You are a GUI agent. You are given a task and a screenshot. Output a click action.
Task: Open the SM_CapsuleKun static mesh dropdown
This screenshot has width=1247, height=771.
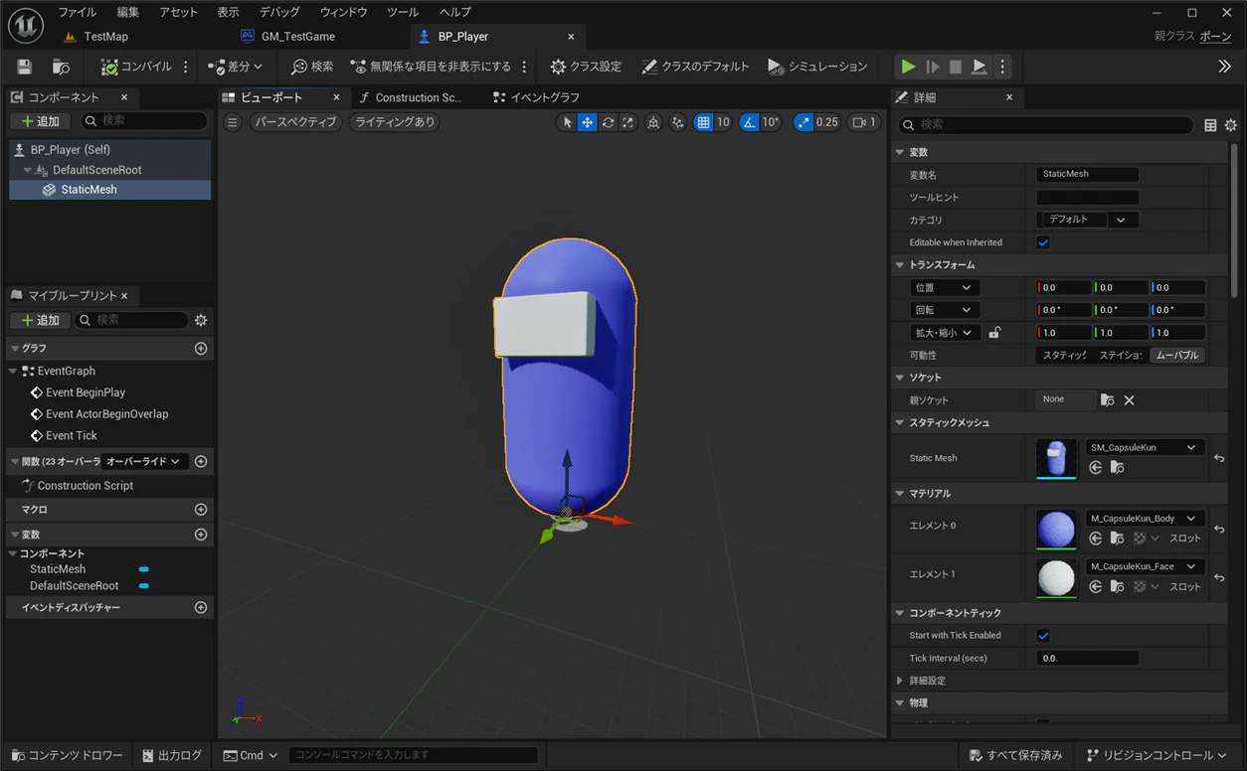pyautogui.click(x=1145, y=448)
